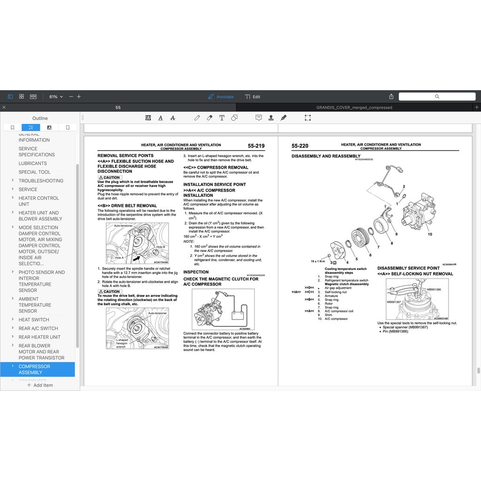Add a note comment with the note tool
The image size is (481, 481).
pos(258,118)
